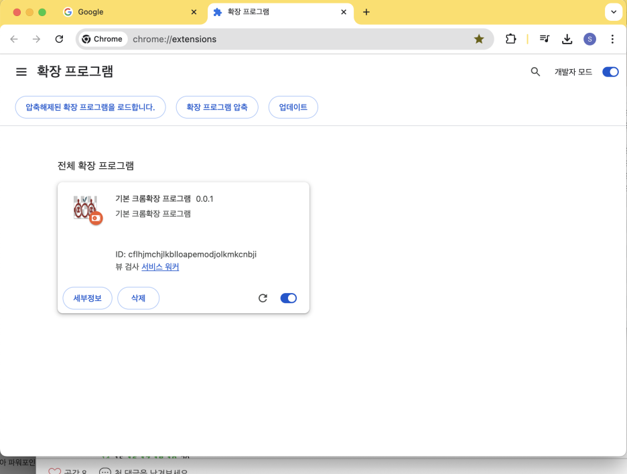The width and height of the screenshot is (627, 474).
Task: Toggle 개발자 모드 switch
Action: [x=610, y=72]
